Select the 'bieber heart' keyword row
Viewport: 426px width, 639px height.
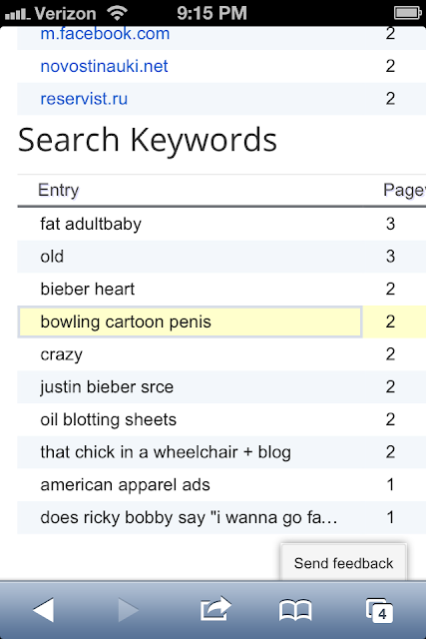(x=221, y=289)
